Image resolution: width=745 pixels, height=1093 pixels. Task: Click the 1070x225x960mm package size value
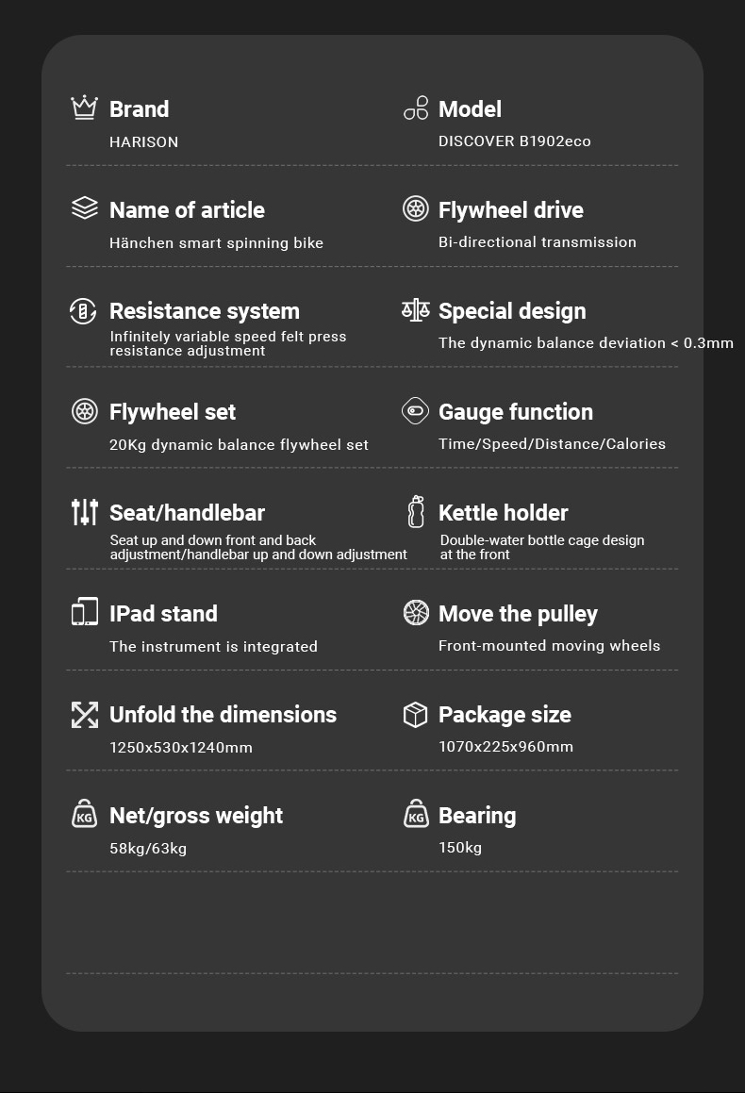pos(506,747)
